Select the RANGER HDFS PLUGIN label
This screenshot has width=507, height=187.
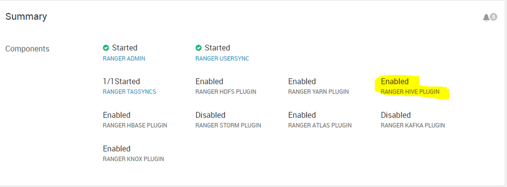(x=226, y=91)
